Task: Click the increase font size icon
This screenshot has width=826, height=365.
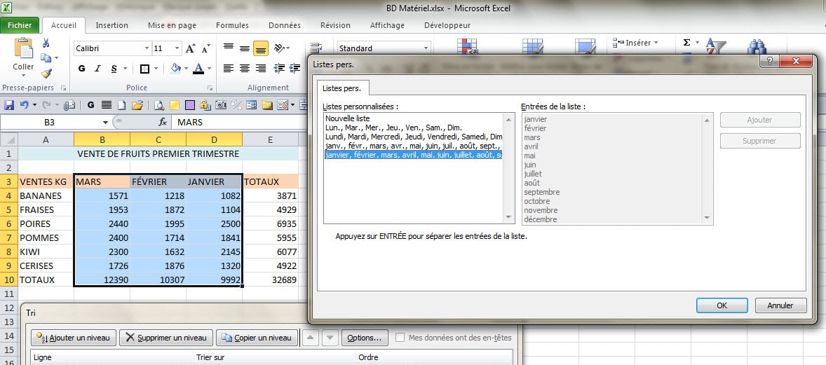Action: click(x=190, y=49)
